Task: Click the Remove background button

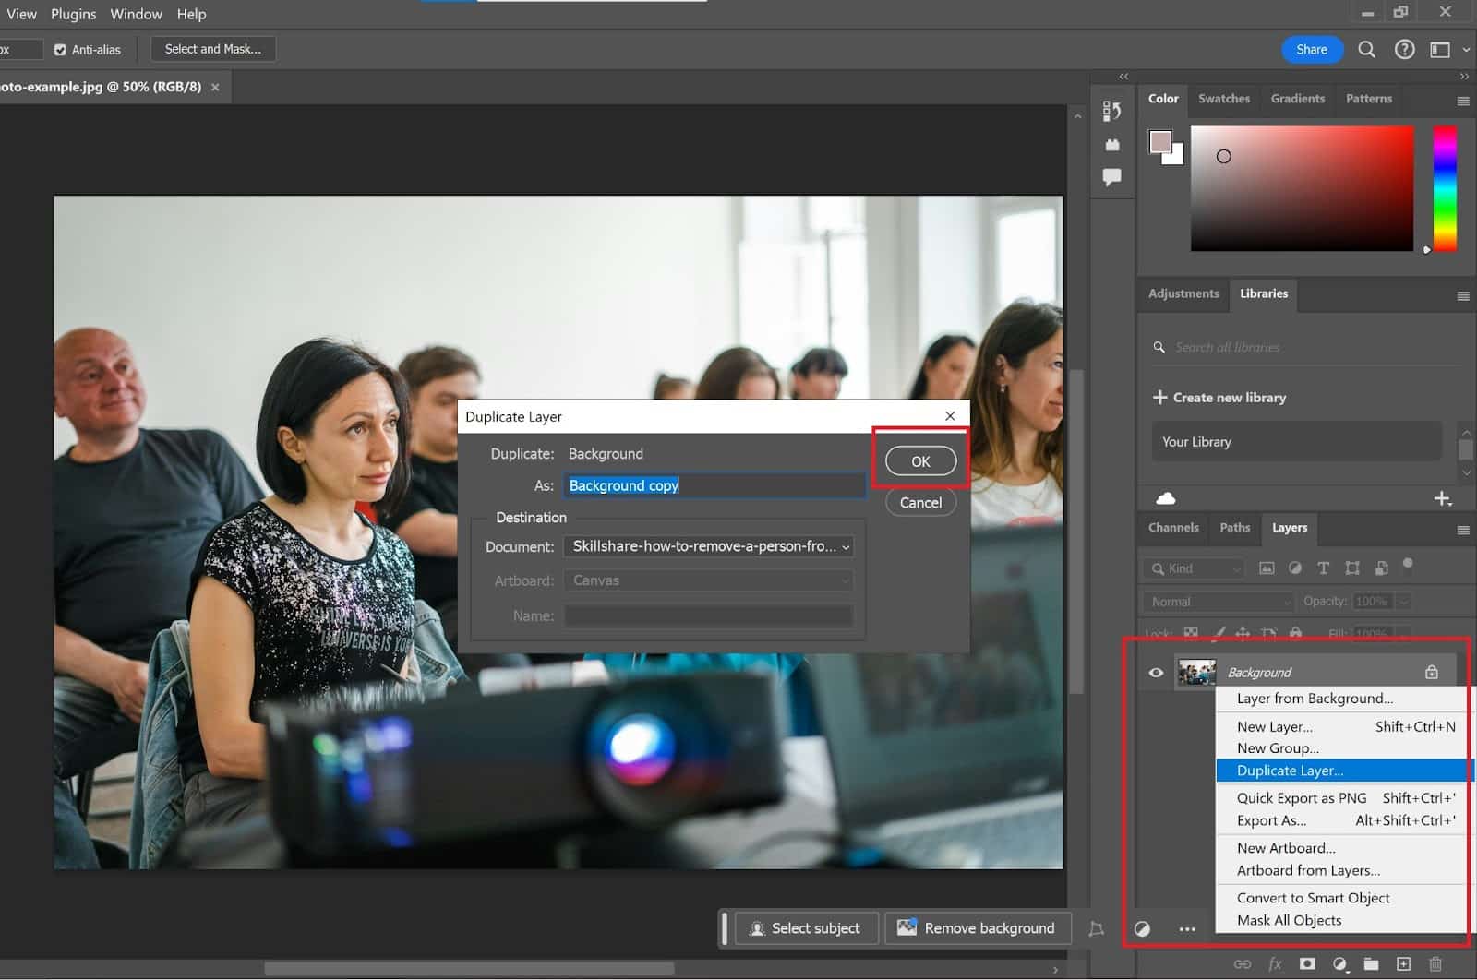Action: (x=978, y=928)
